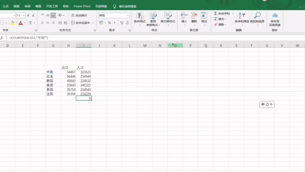
Task: Toggle the highlighted Bottom Align button
Action: click(x=53, y=15)
